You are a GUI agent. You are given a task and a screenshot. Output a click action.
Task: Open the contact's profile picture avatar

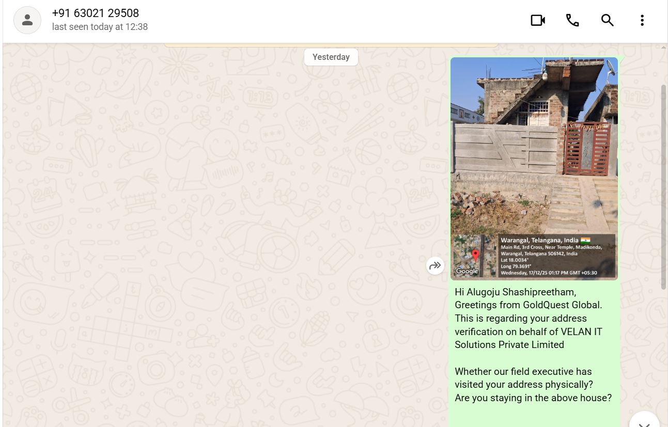tap(27, 20)
